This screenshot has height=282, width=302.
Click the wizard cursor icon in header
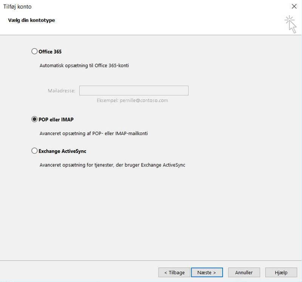tap(291, 24)
